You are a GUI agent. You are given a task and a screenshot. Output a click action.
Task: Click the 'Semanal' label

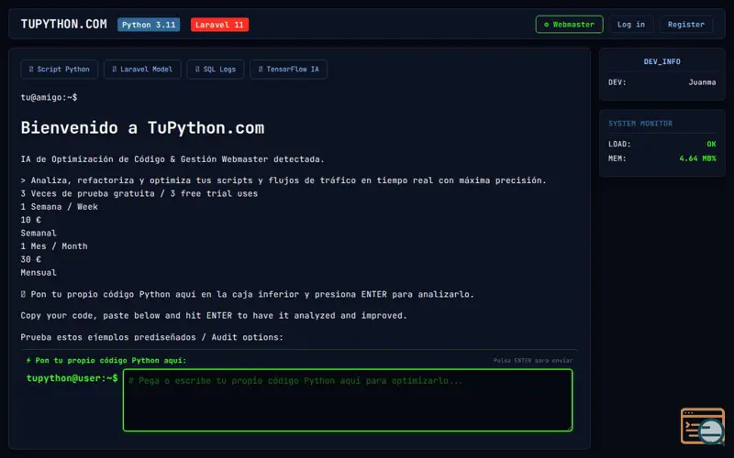[x=39, y=233]
